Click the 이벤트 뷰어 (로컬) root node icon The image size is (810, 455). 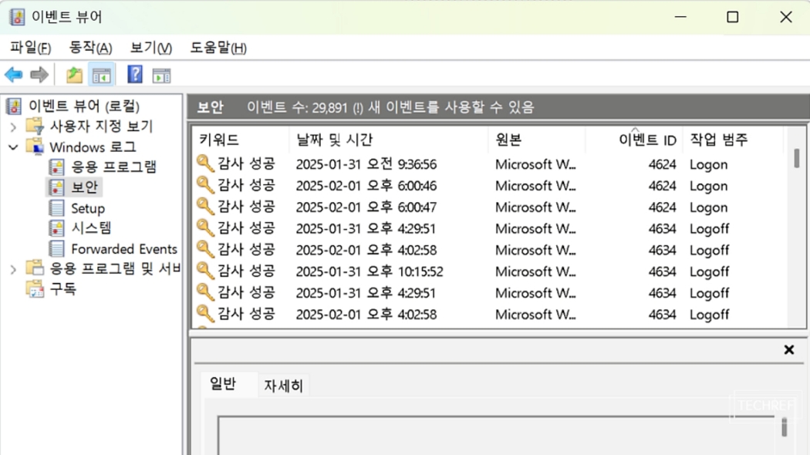[14, 106]
